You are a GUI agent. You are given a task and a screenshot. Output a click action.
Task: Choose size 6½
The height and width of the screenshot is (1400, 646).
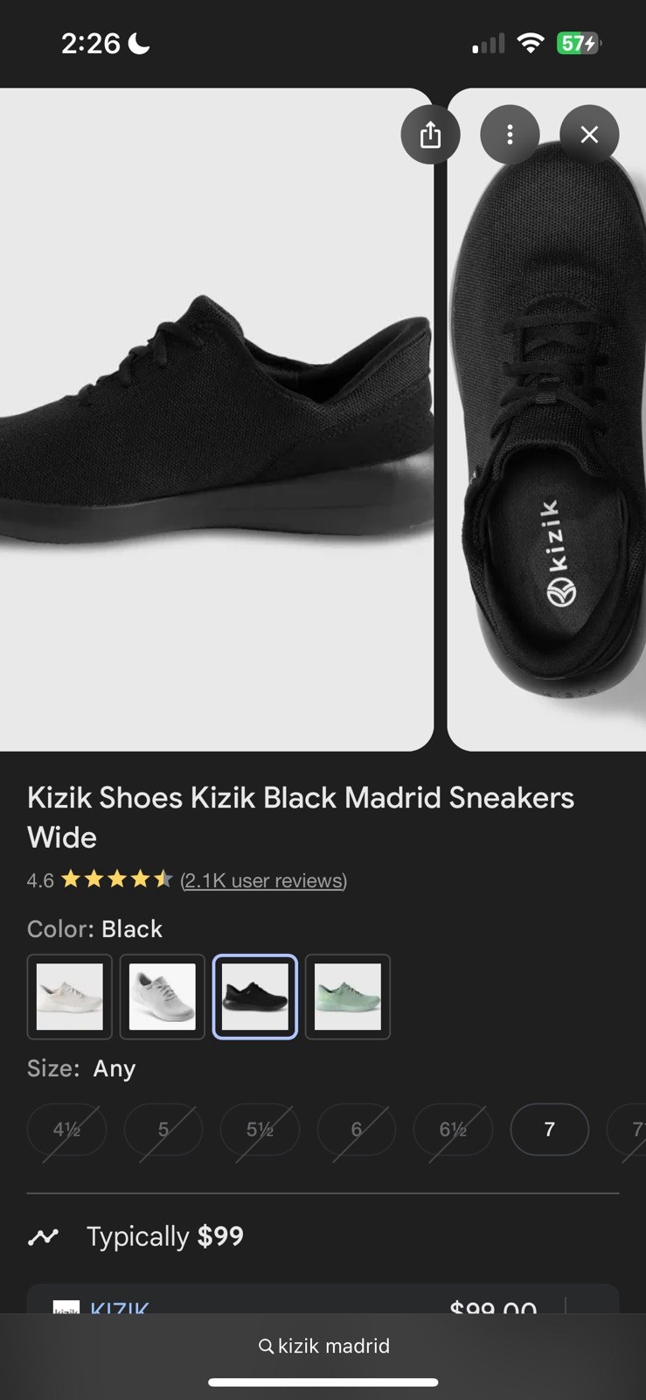tap(453, 1130)
